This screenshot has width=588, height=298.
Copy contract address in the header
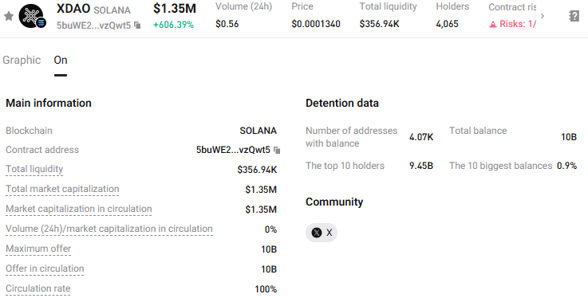pos(137,25)
